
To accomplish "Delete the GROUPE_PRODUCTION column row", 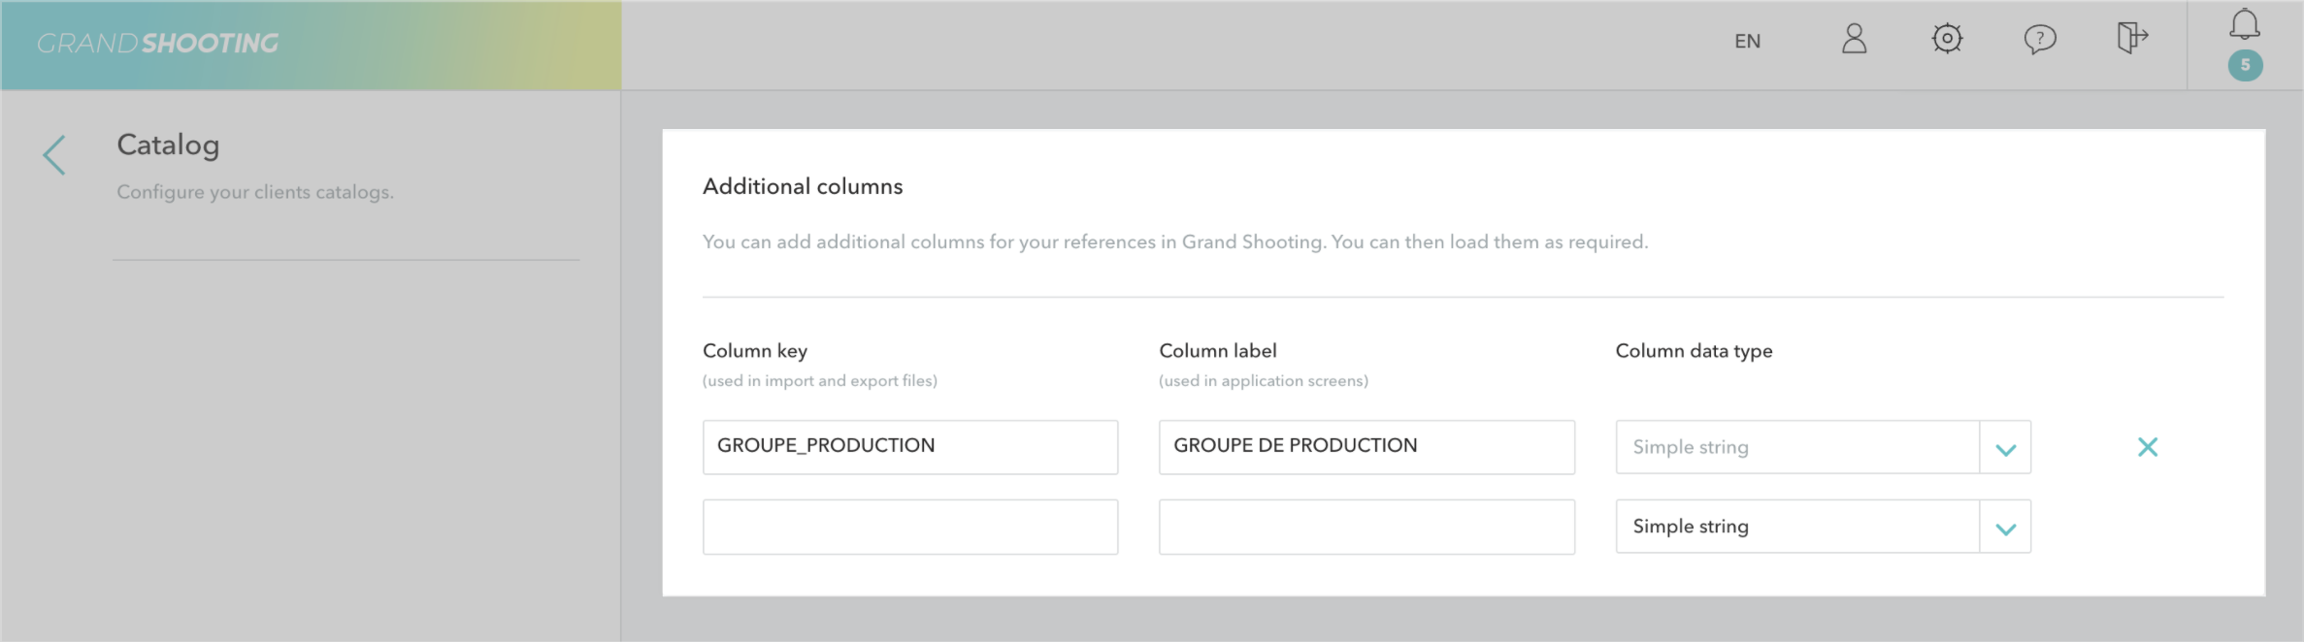I will [x=2147, y=447].
